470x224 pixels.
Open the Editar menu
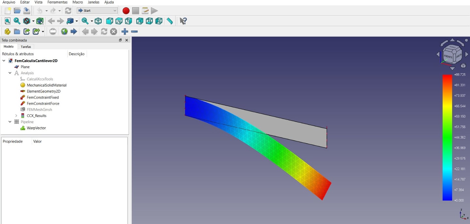tap(25, 2)
